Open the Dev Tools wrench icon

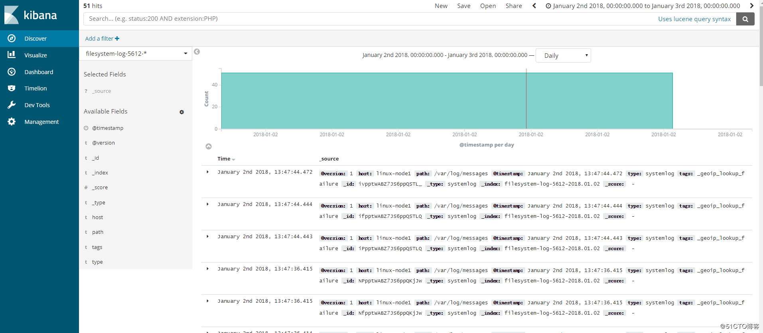pos(12,105)
